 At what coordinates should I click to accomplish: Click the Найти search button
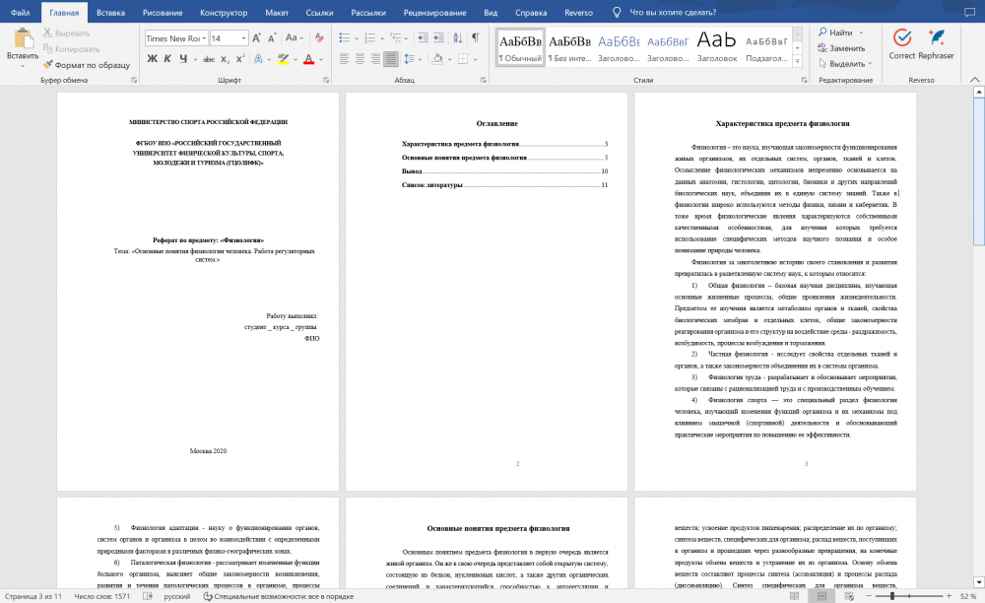[835, 33]
